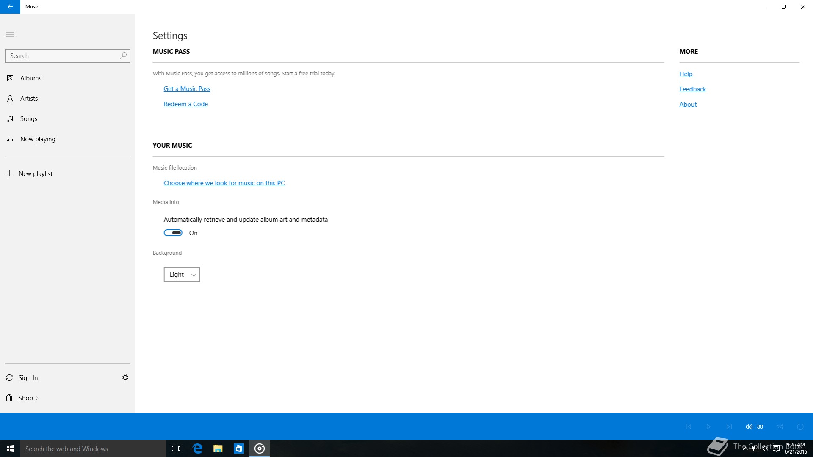
Task: Open the Feedback link
Action: point(692,89)
